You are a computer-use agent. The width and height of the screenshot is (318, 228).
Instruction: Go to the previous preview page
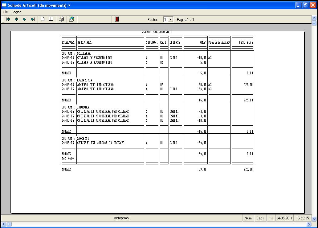(x=16, y=19)
